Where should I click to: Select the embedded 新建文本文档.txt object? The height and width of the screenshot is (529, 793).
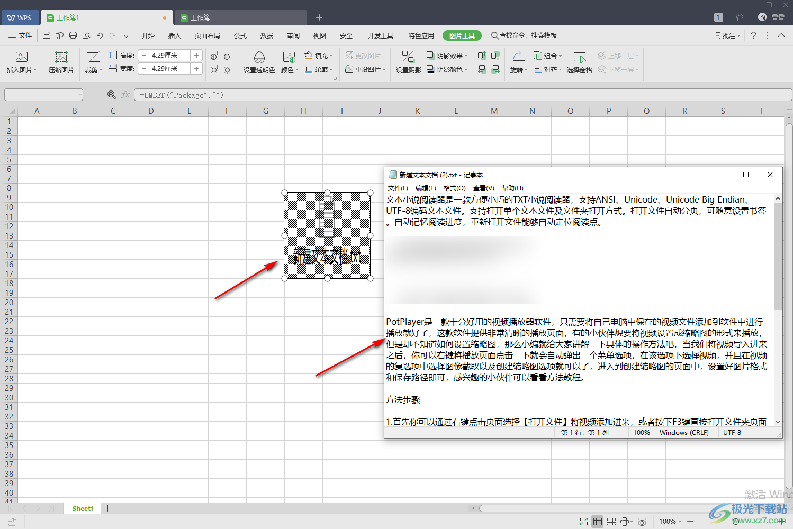click(327, 235)
